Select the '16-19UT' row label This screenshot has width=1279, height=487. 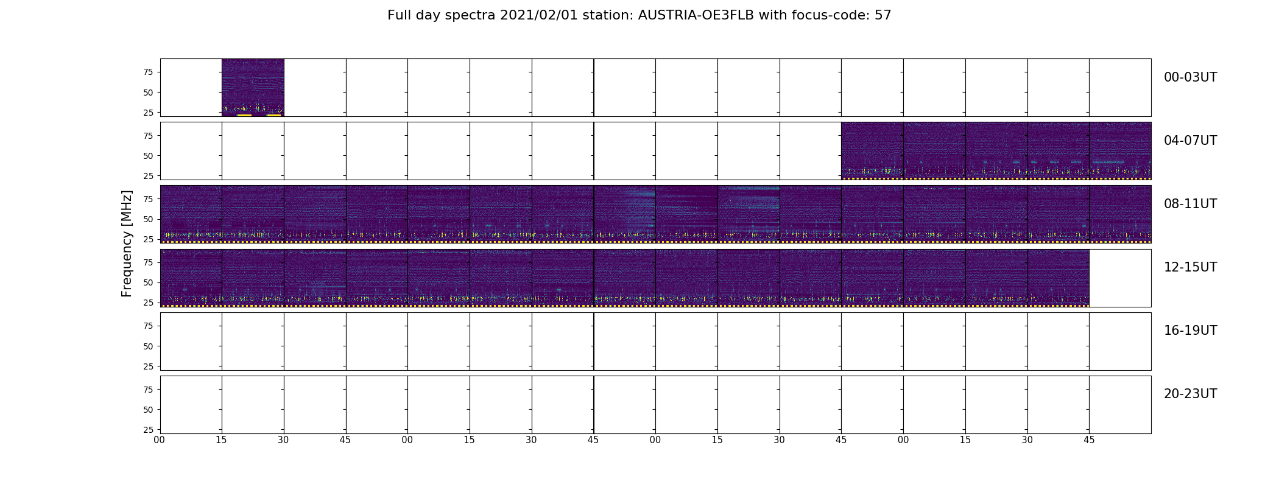1190,331
